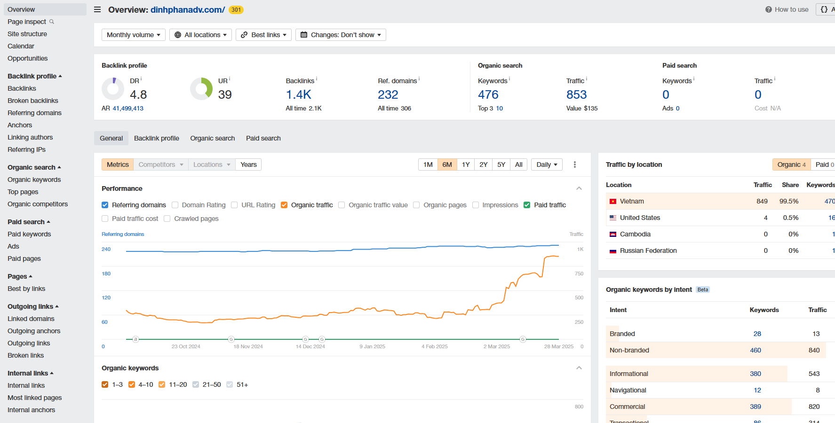Switch to the Paid search tab
This screenshot has width=835, height=423.
click(263, 138)
